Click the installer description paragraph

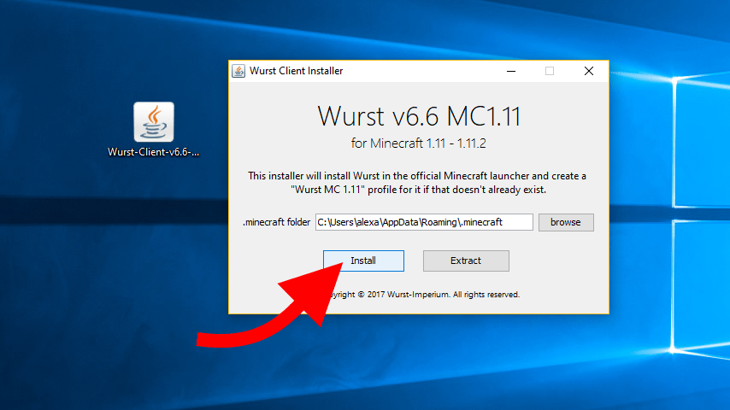click(418, 183)
